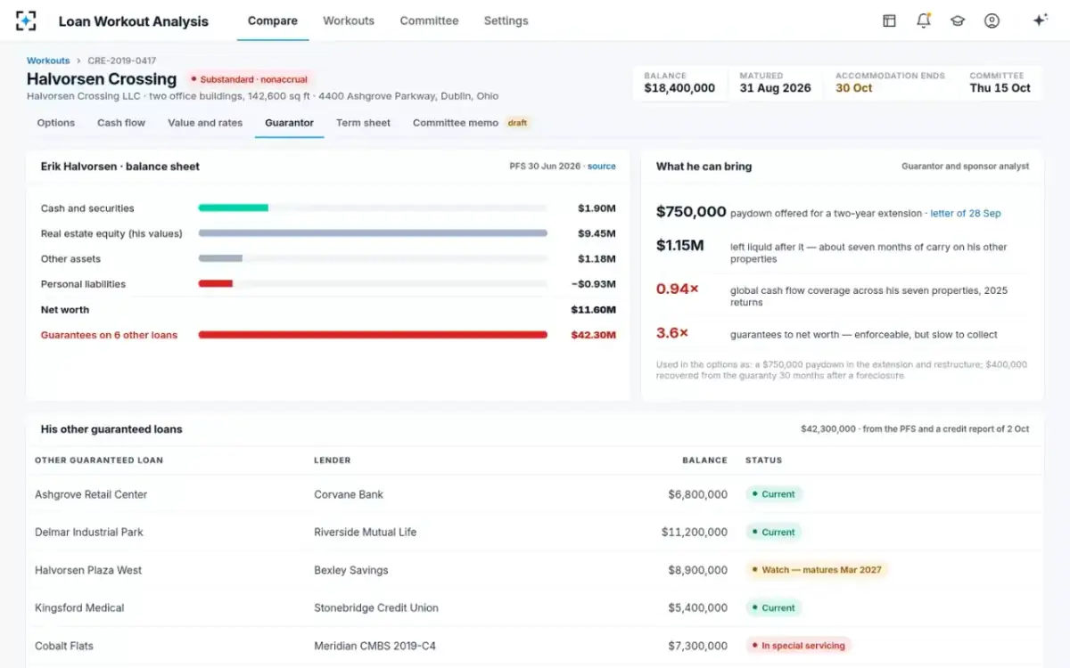1070x668 pixels.
Task: Select the Guarantor sub-tab
Action: pyautogui.click(x=289, y=123)
